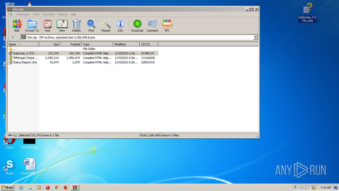Launch the Wizard wand icon
Viewport: 339px width, 191px height.
tap(106, 25)
